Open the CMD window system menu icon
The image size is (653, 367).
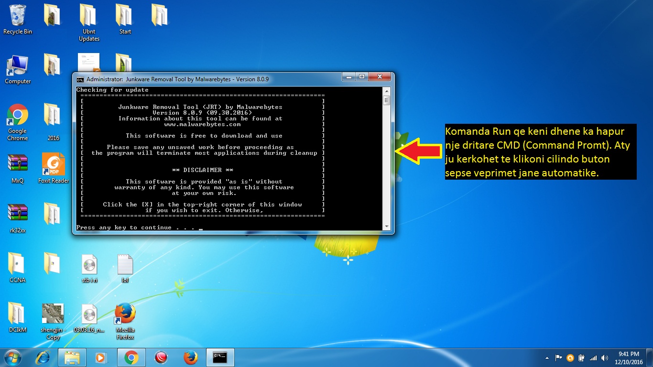80,79
